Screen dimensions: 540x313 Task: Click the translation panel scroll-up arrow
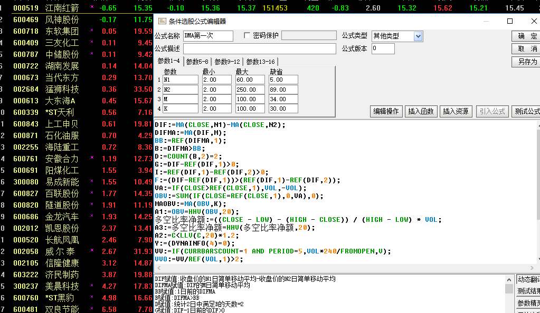click(x=509, y=280)
